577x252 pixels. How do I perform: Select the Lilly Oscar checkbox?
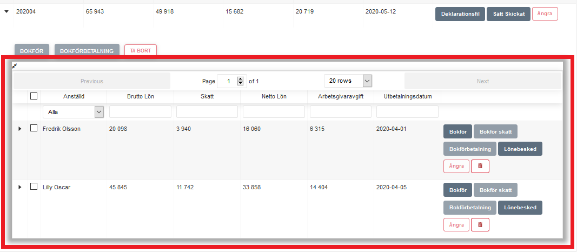(34, 187)
